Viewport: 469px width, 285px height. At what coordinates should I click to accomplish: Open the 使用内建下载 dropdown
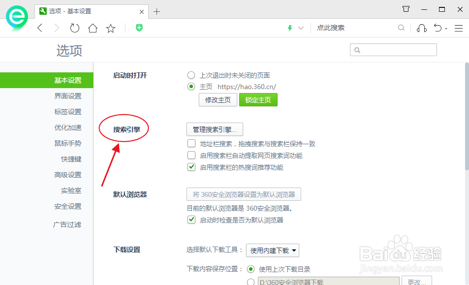pos(273,251)
